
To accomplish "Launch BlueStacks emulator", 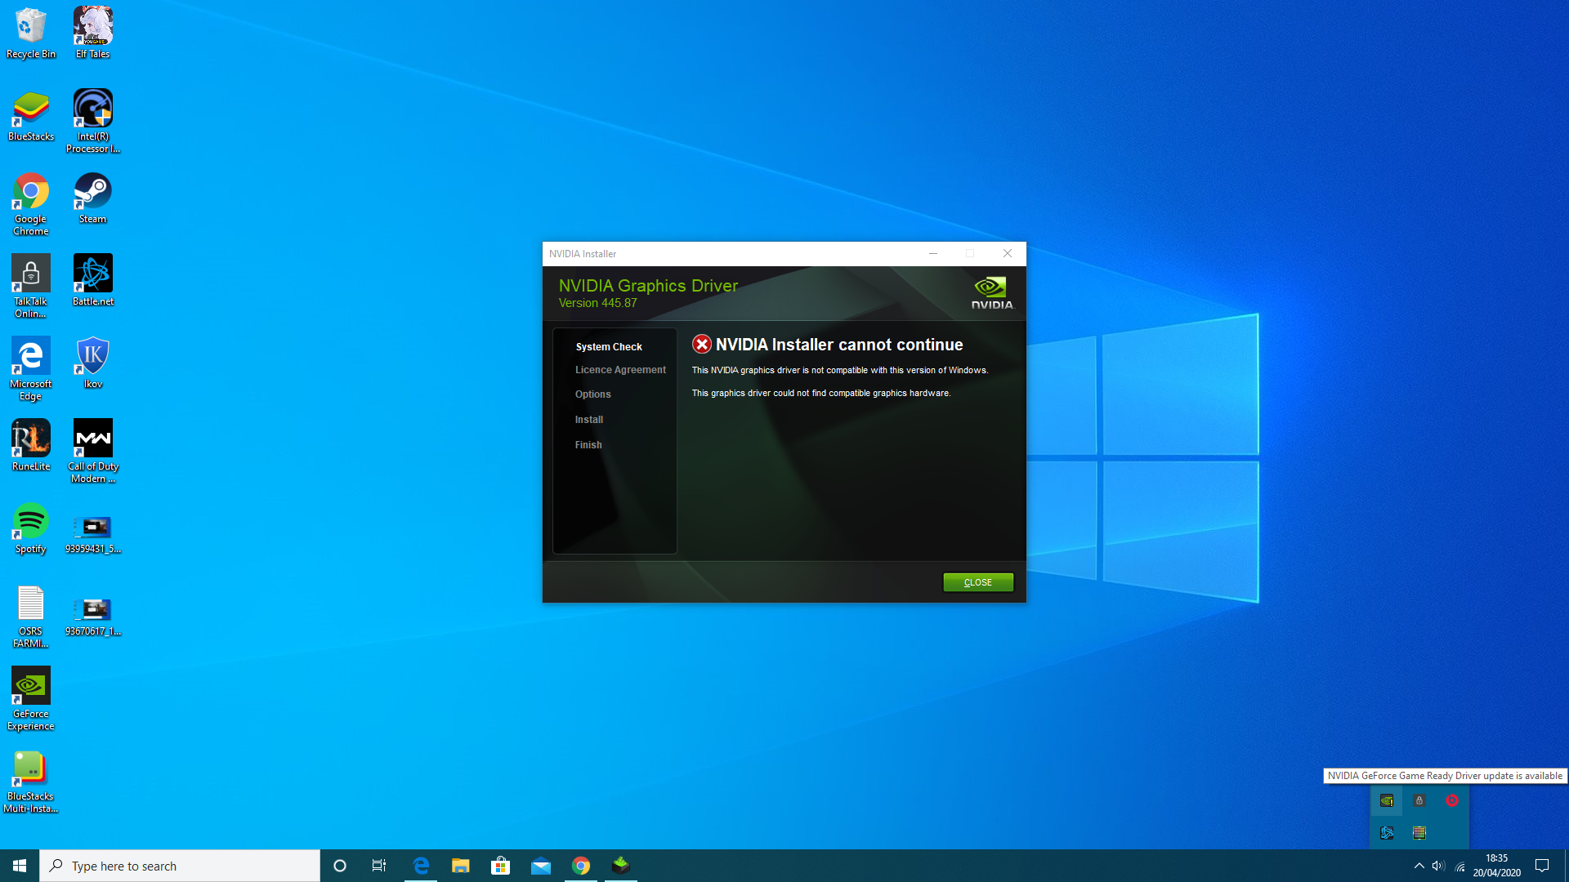I will coord(30,115).
